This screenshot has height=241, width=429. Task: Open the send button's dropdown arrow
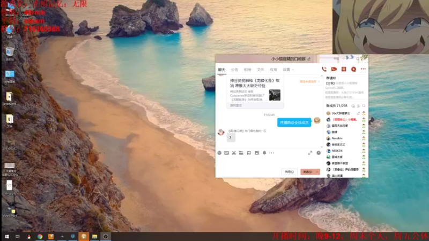317,172
